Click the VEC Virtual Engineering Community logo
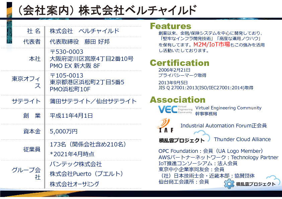Screen dimensions: 282x199 175,110
